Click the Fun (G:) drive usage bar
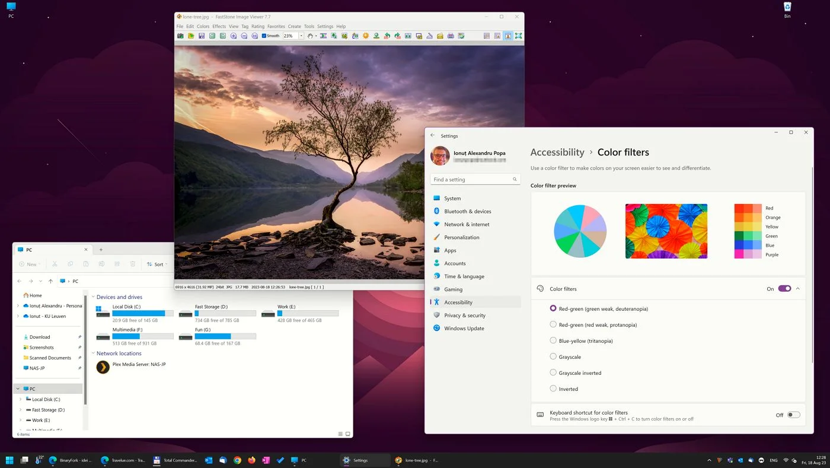 point(225,336)
